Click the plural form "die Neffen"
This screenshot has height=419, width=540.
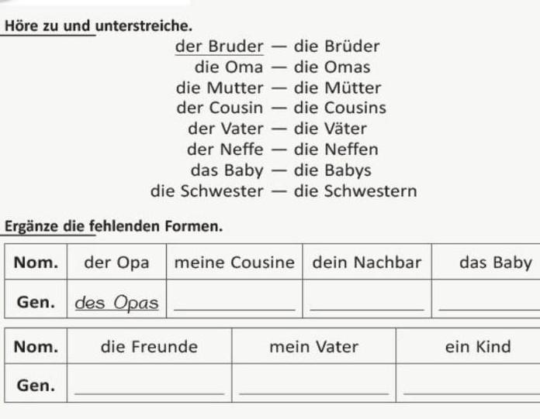336,149
